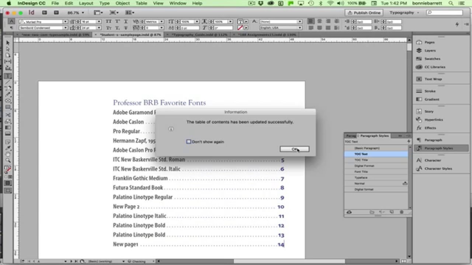
Task: Click the create new style icon
Action: (392, 212)
